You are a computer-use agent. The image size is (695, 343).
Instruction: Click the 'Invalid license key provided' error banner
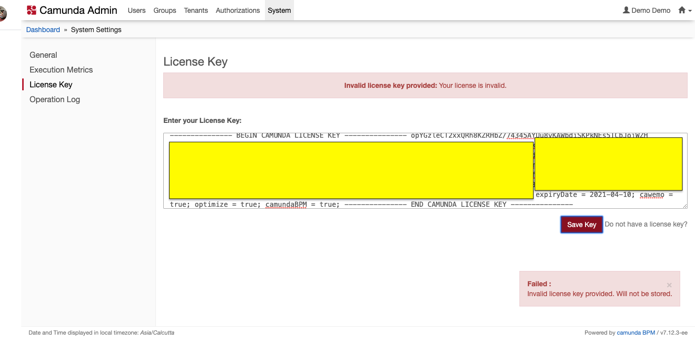[425, 85]
